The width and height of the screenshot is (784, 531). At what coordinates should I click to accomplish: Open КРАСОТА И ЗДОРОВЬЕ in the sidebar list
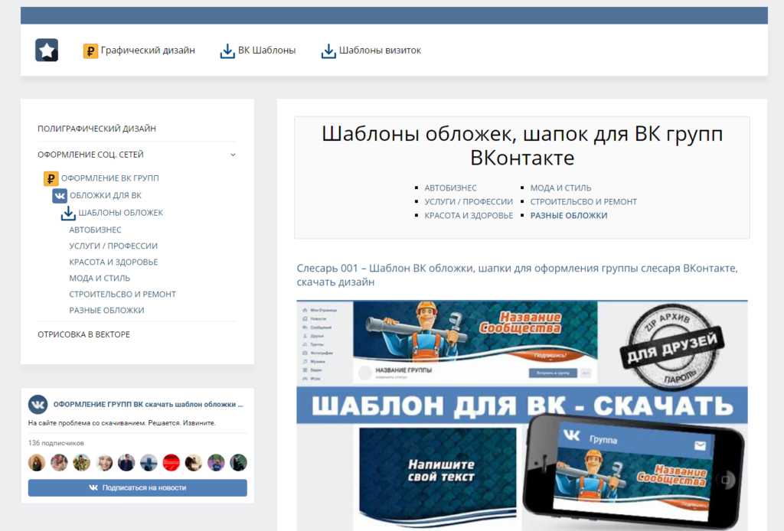[x=113, y=262]
